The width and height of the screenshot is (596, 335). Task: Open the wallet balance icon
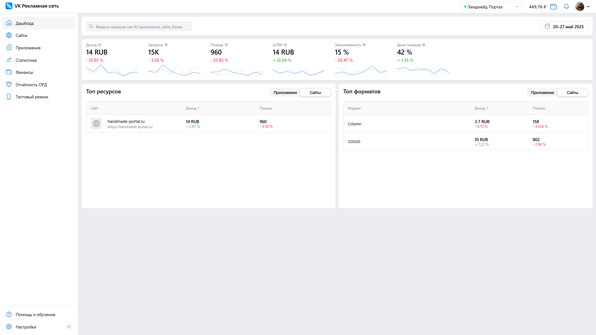click(x=553, y=7)
